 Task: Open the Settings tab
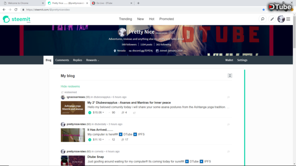pos(242,60)
